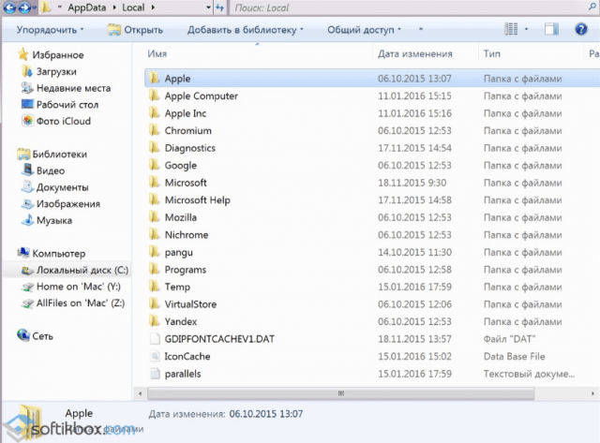The width and height of the screenshot is (600, 443).
Task: Expand the arrow after Local in address bar
Action: [153, 7]
